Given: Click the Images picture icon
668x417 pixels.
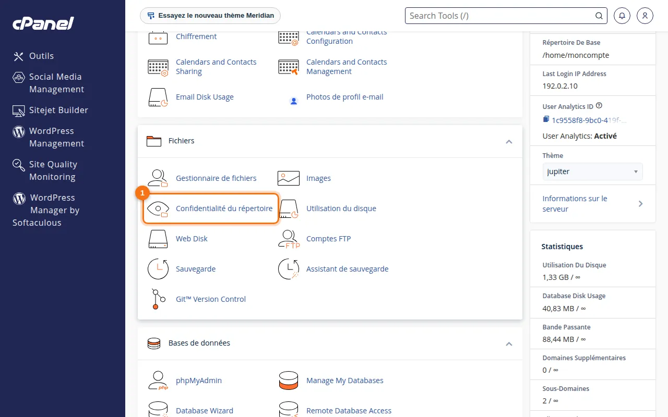Looking at the screenshot, I should 289,178.
